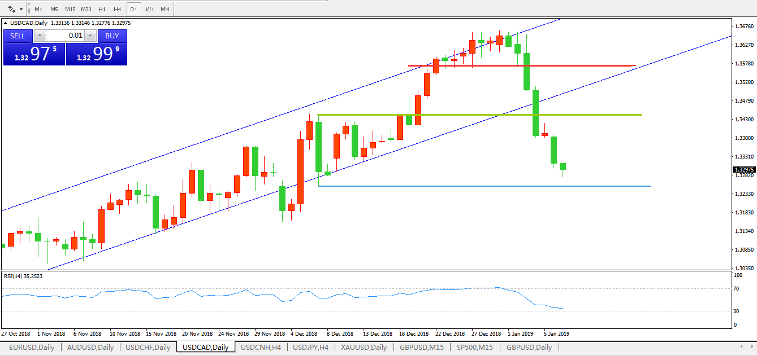Screen dimensions: 757x356
Task: Set chart to MN monthly timeframe
Action: [x=165, y=9]
